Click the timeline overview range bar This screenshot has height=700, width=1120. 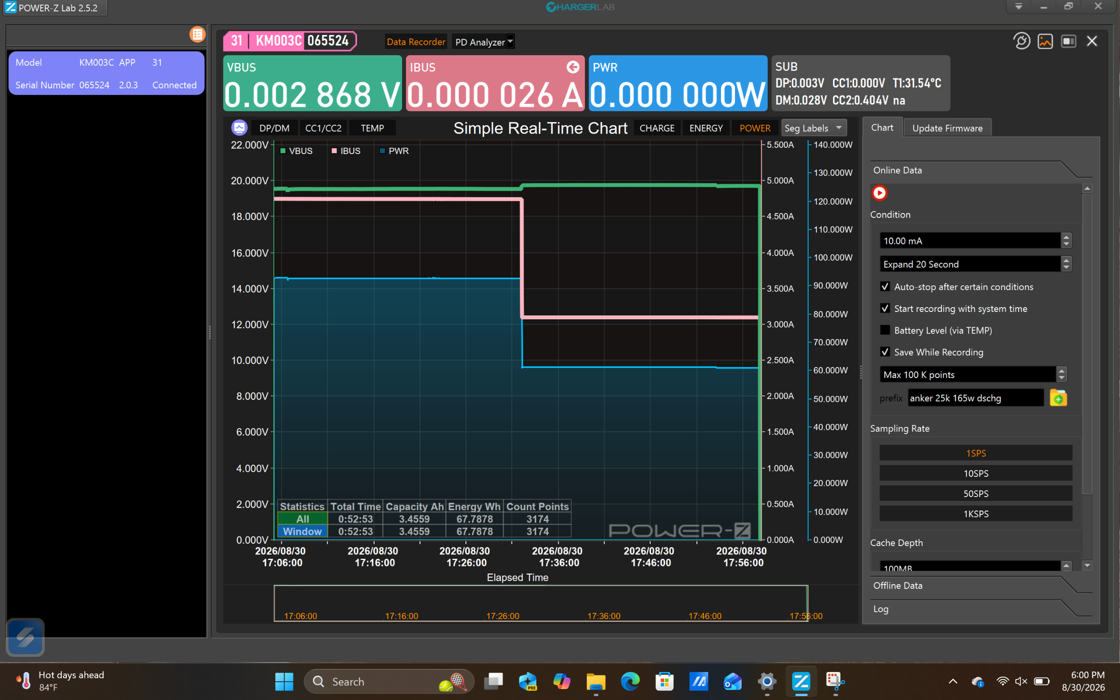(541, 604)
